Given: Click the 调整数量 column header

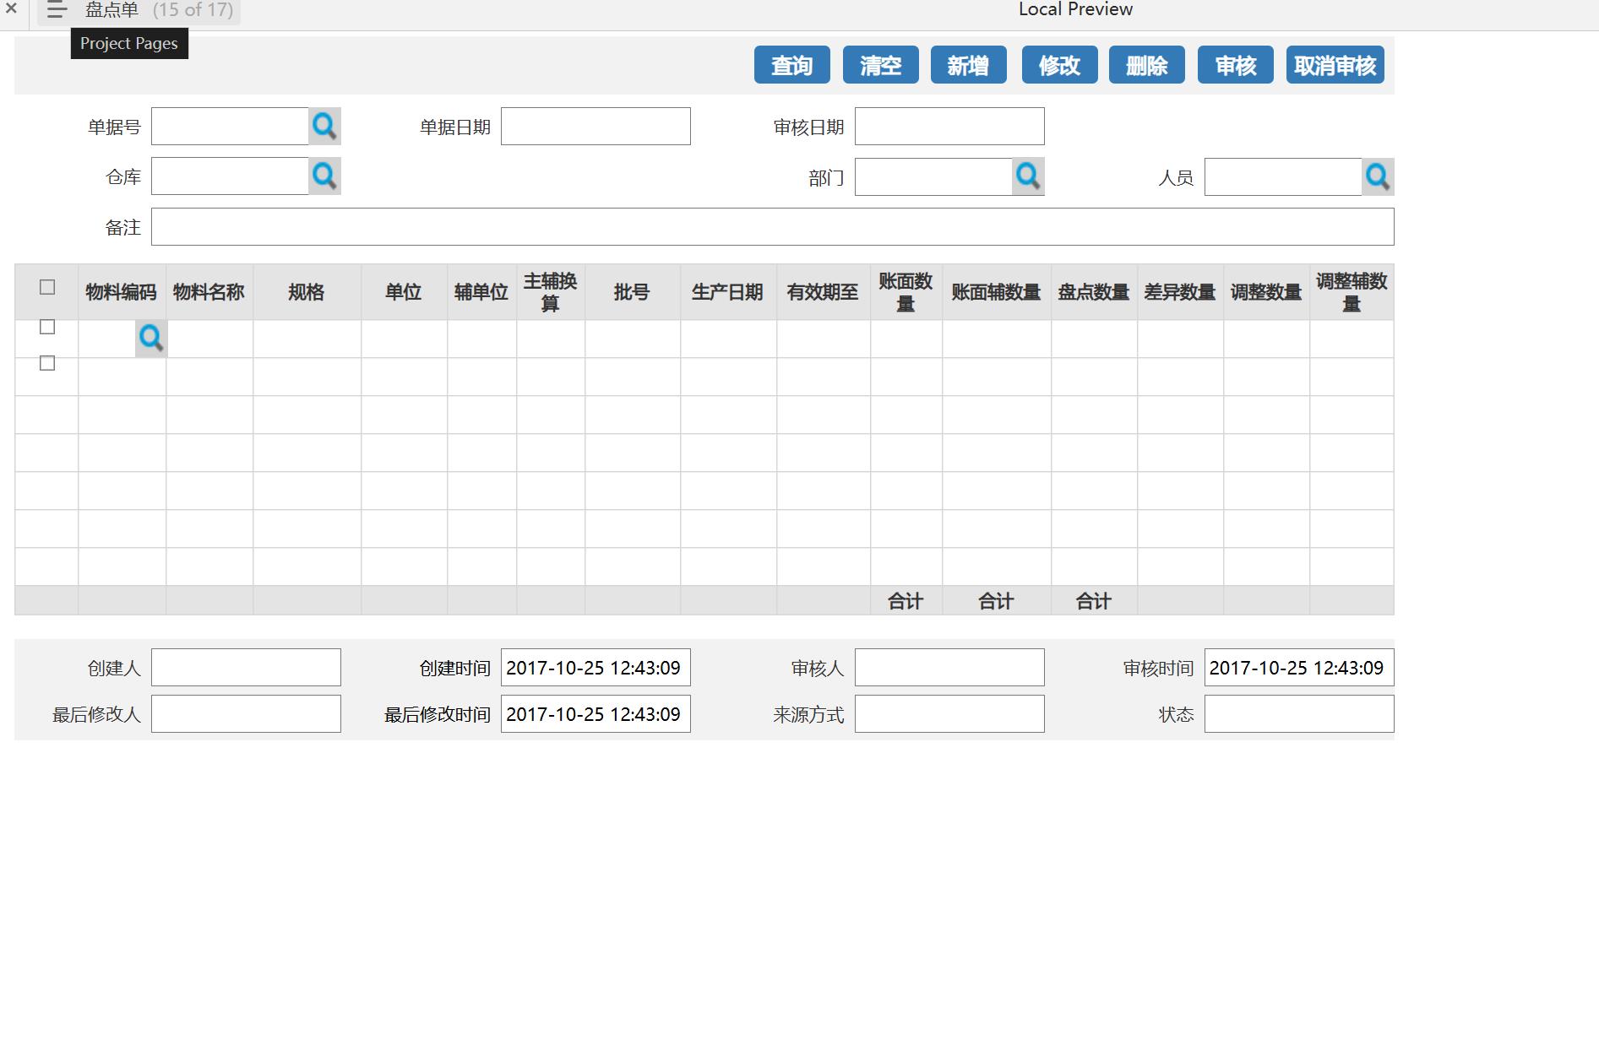Looking at the screenshot, I should [1266, 292].
